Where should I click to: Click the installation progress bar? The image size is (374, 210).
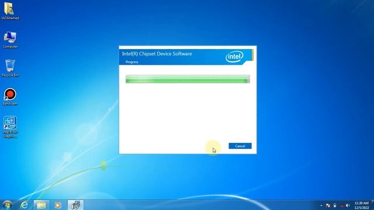click(188, 79)
